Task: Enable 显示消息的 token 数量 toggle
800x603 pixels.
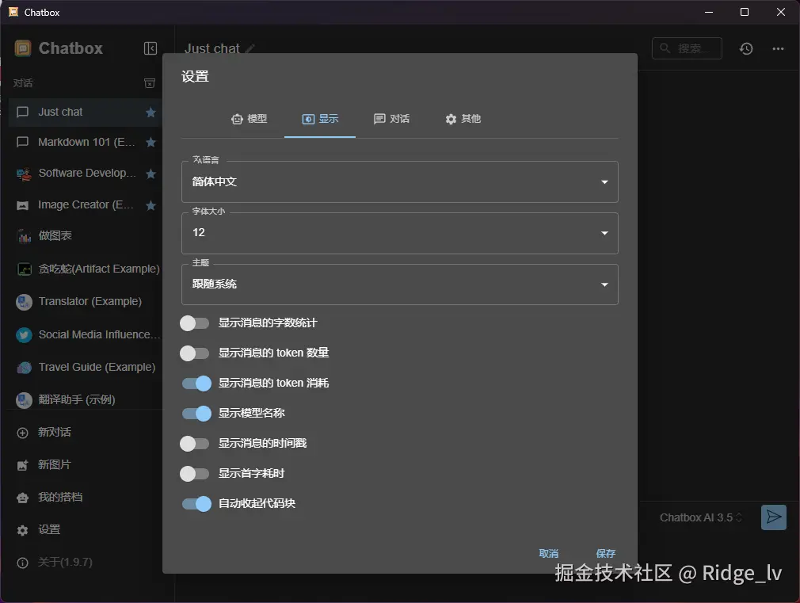Action: click(x=194, y=353)
